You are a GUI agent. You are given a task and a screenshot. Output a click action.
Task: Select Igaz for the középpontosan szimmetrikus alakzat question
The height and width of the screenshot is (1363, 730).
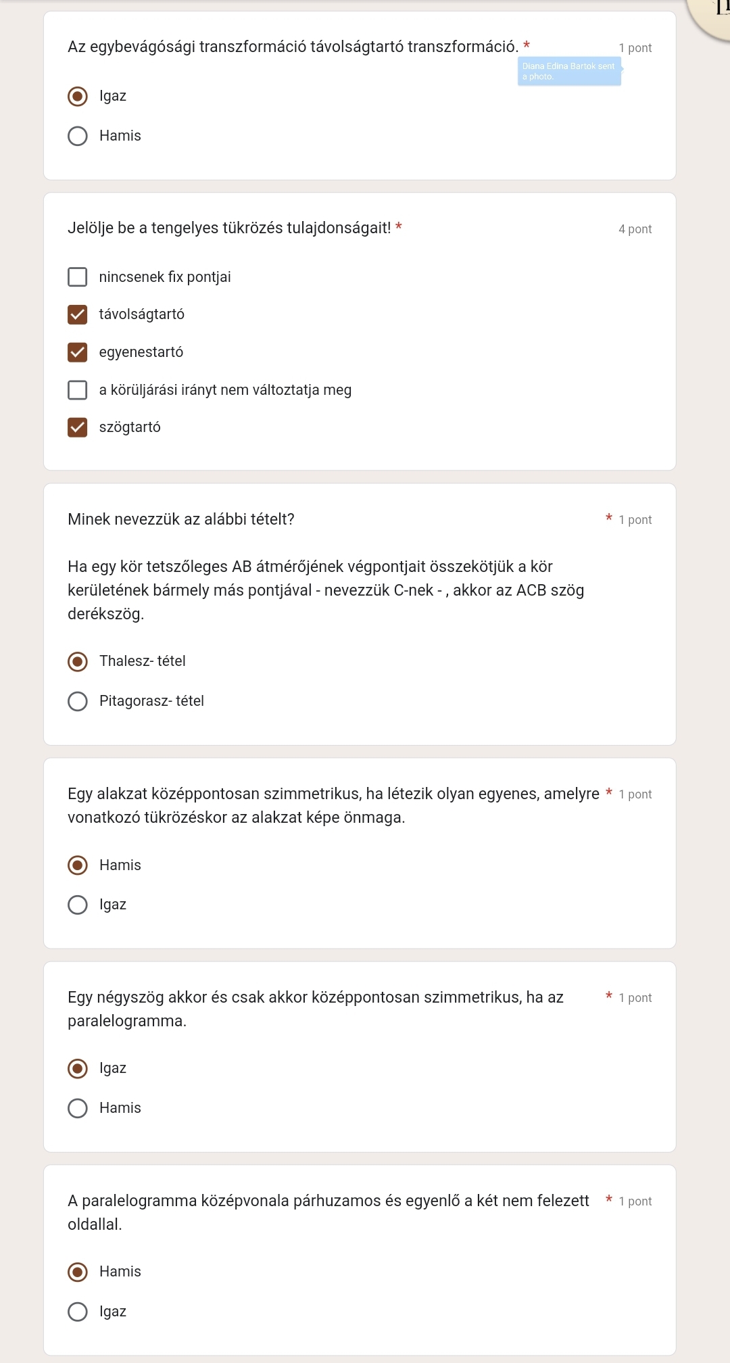[78, 905]
